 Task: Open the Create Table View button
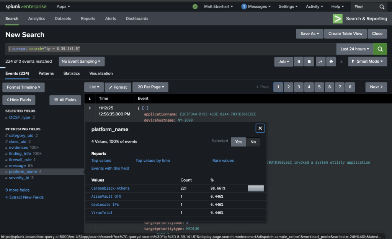pos(345,34)
